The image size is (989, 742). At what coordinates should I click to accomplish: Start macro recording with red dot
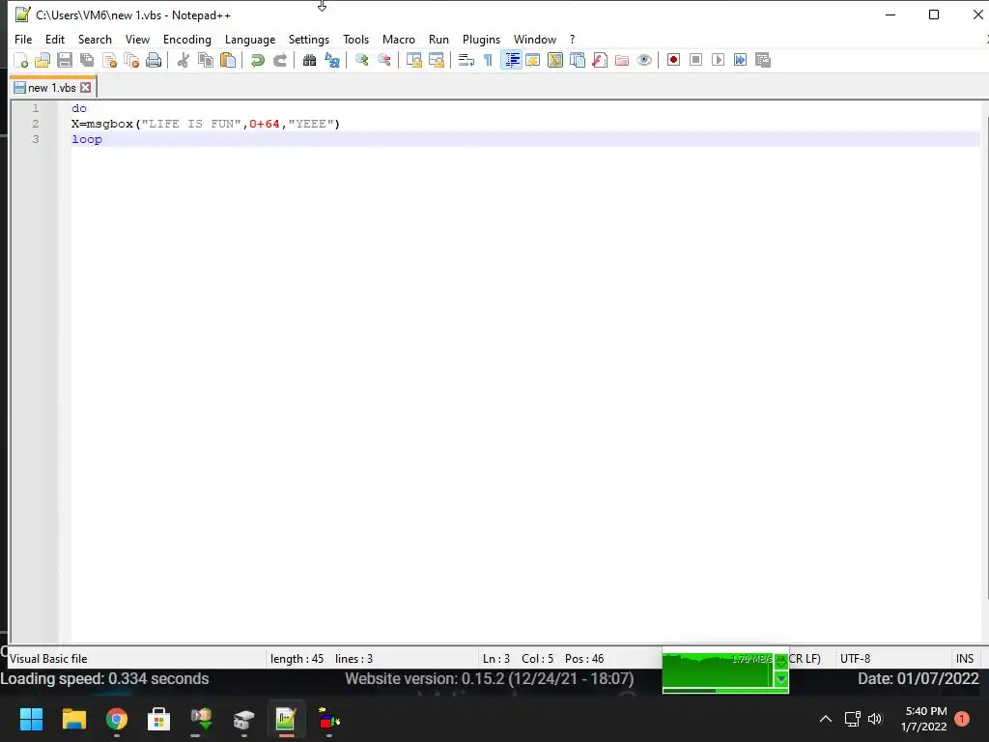click(673, 60)
